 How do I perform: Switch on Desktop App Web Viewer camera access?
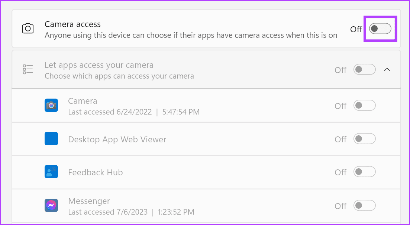pyautogui.click(x=364, y=139)
